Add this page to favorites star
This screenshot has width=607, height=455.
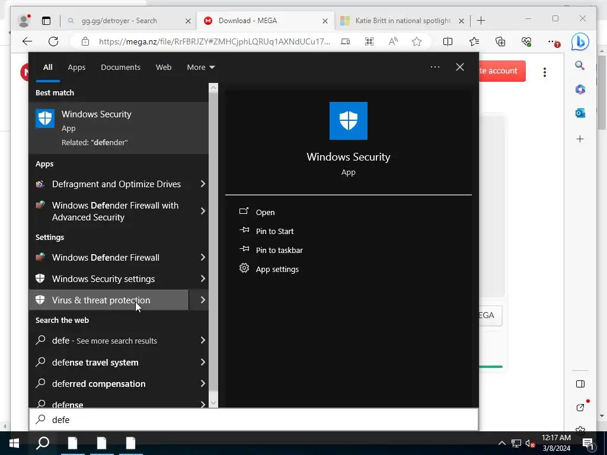[x=417, y=42]
